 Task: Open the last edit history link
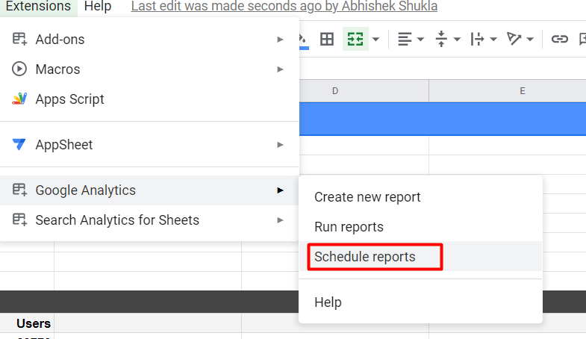(x=284, y=6)
